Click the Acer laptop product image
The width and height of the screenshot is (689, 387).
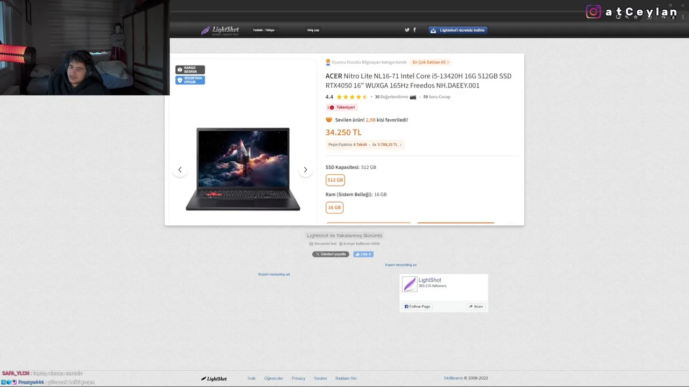(243, 169)
